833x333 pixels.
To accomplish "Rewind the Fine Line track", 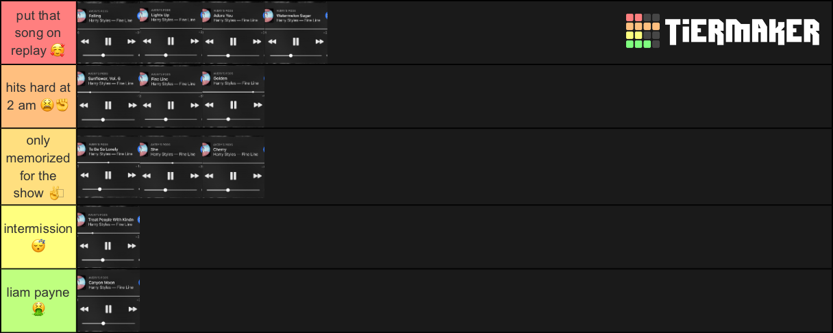I will [147, 106].
